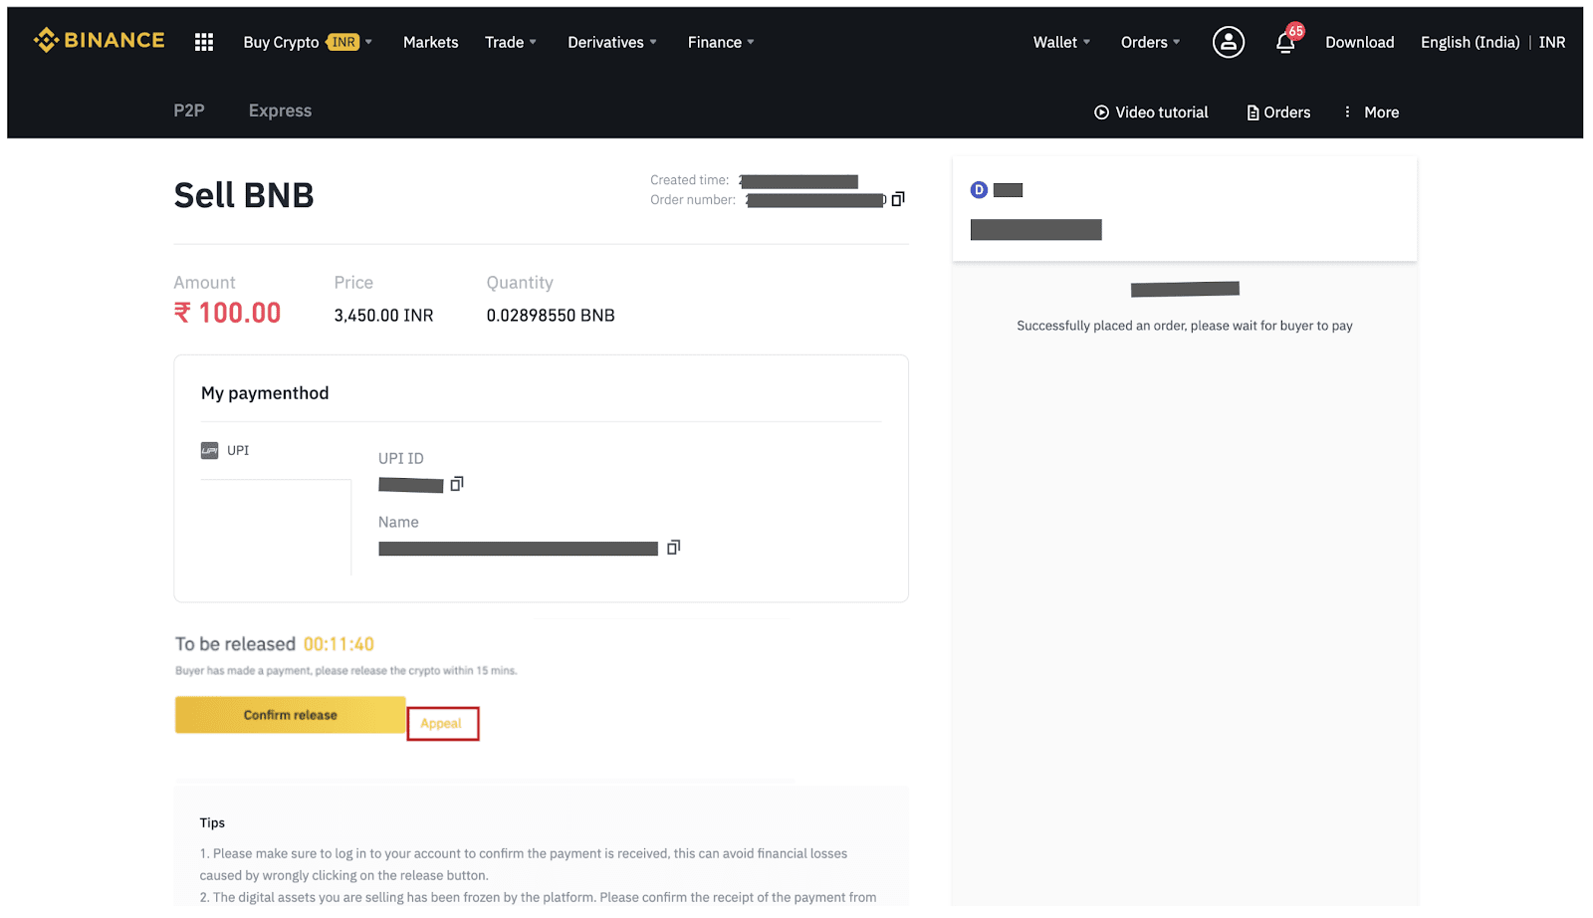
Task: Click the amount ₹ 100.00
Action: point(227,313)
